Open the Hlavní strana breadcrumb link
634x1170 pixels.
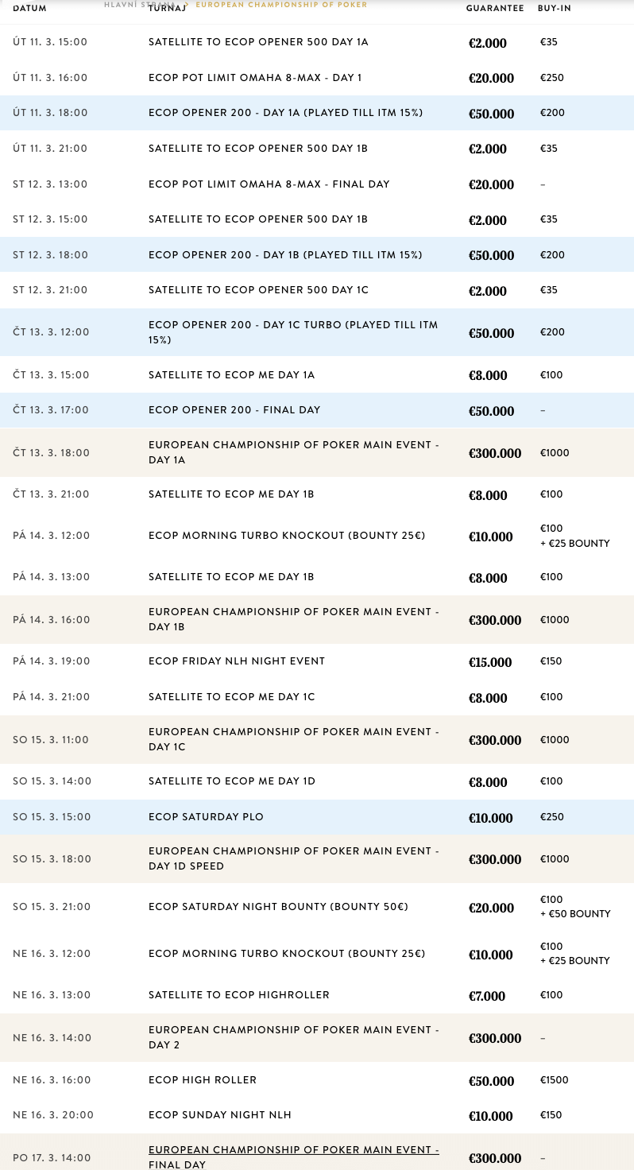click(139, 5)
